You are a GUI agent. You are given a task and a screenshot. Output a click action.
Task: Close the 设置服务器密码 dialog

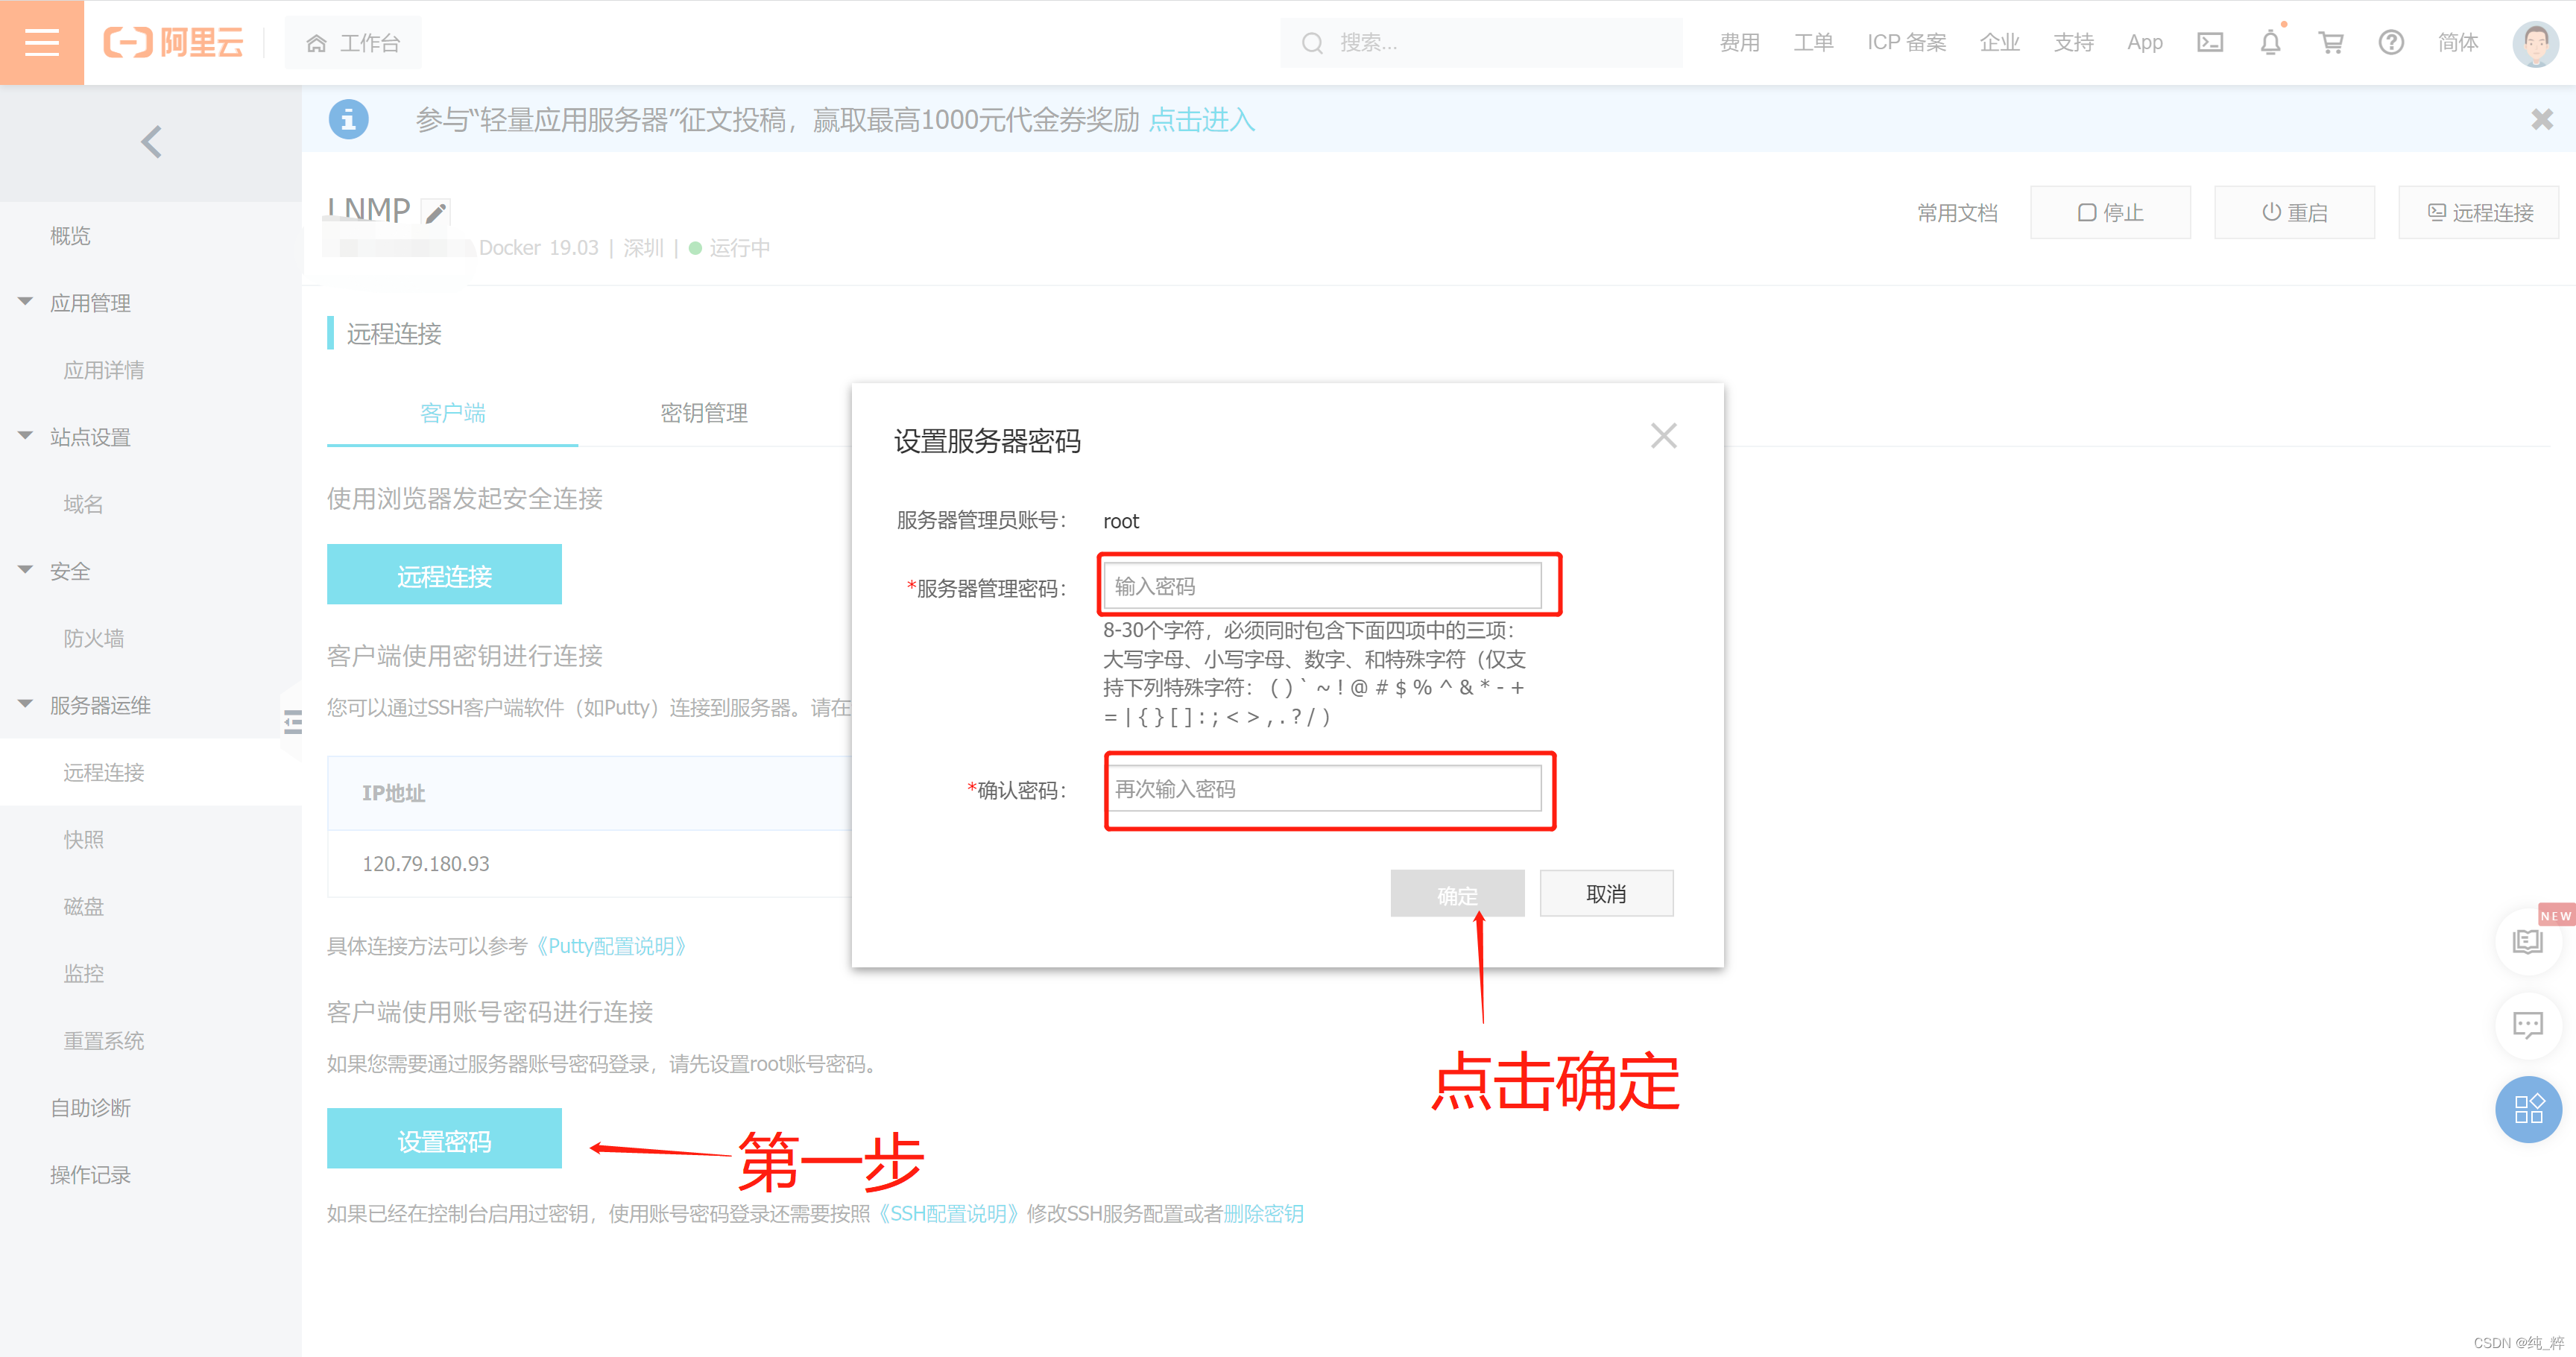click(x=1663, y=436)
